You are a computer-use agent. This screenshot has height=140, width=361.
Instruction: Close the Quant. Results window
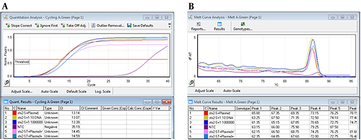pos(166,102)
